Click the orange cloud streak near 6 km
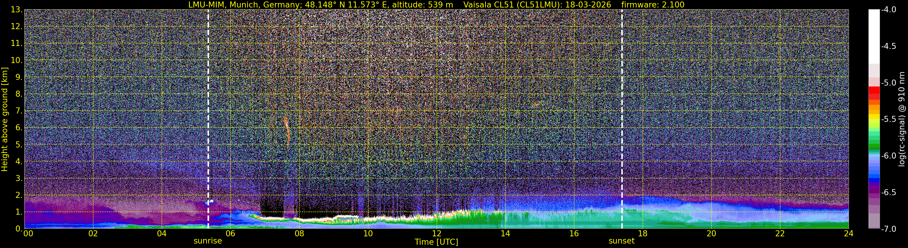 287,130
